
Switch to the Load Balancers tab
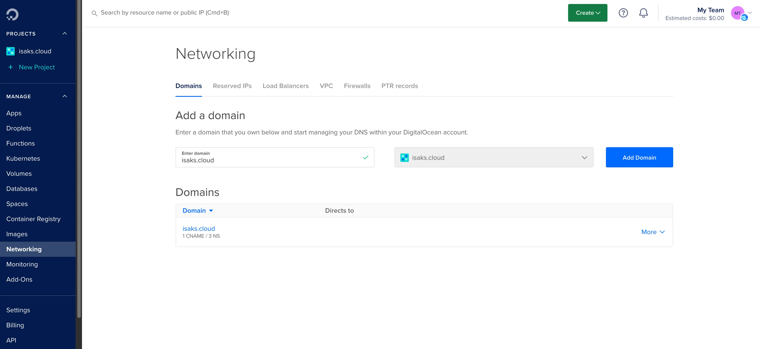[286, 86]
